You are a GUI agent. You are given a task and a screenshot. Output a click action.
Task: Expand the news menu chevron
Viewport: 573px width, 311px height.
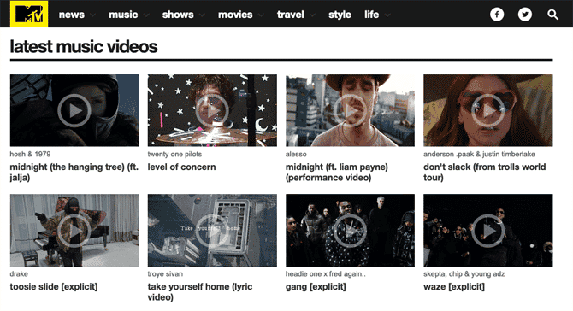92,15
